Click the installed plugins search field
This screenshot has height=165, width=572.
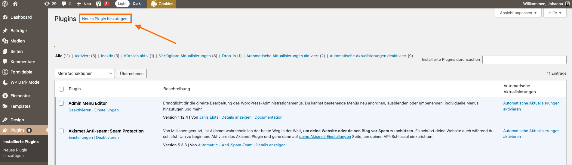(x=524, y=59)
